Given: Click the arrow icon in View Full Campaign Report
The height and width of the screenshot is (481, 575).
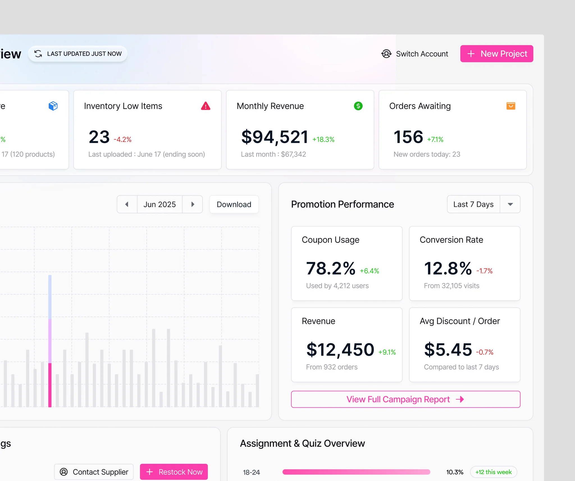Looking at the screenshot, I should [x=460, y=399].
